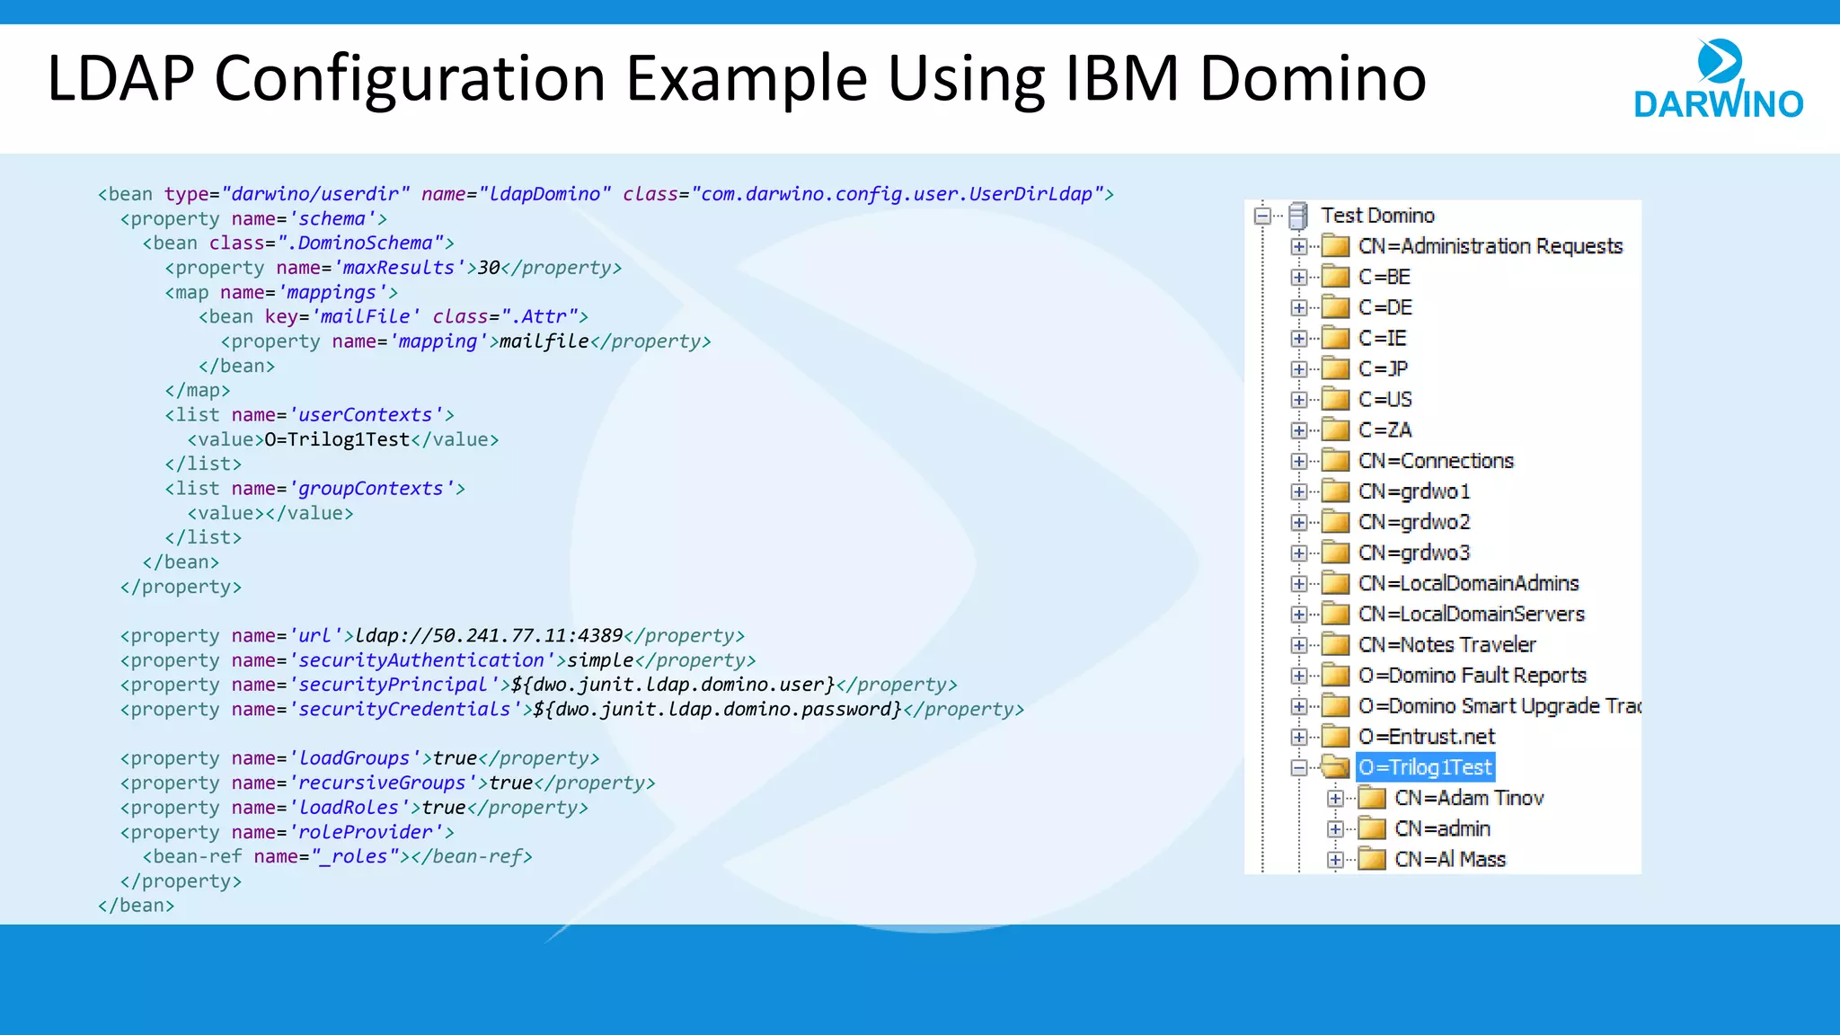This screenshot has width=1840, height=1035.
Task: Expand the C=BE tree node
Action: pyautogui.click(x=1298, y=277)
